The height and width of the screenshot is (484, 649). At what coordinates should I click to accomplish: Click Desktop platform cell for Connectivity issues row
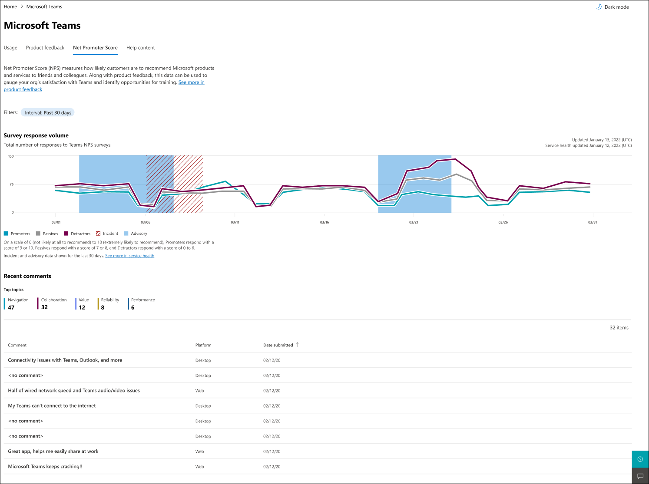(203, 360)
